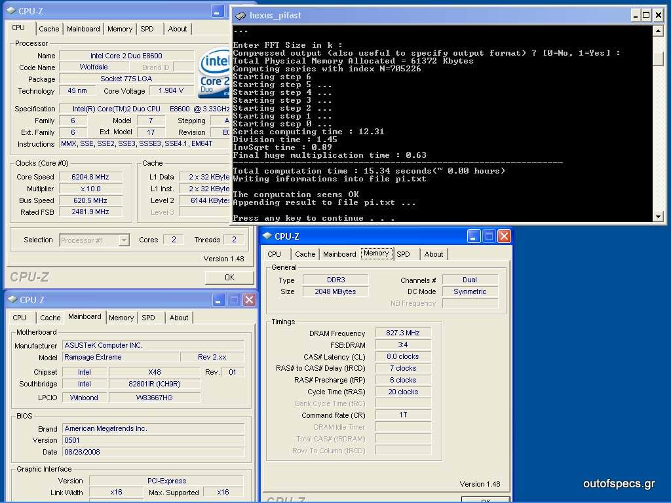
Task: Click the CPU-Z title icon in the processor window
Action: (12, 10)
